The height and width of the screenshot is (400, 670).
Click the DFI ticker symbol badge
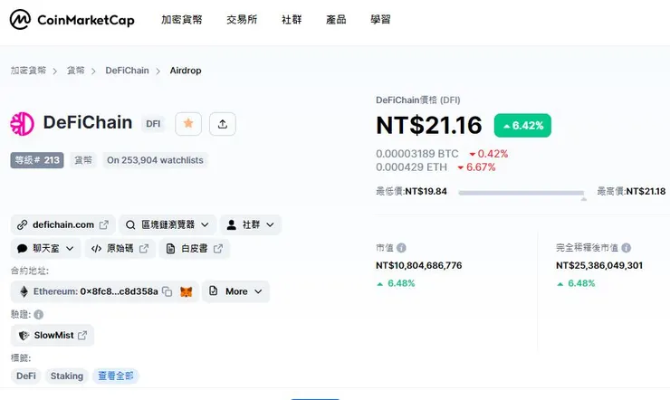pos(153,124)
